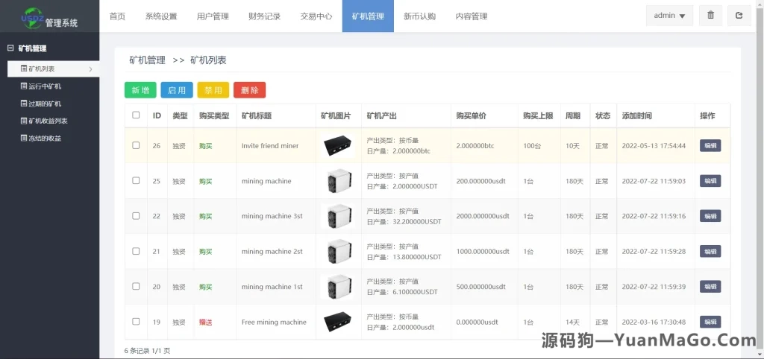The height and width of the screenshot is (359, 764).
Task: Click the miner image in ID 25 row
Action: coord(338,181)
